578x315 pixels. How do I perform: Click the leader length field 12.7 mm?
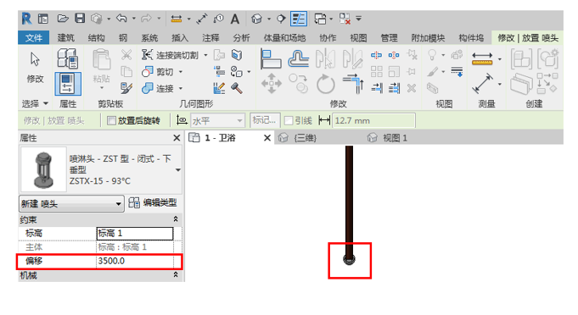pos(374,120)
